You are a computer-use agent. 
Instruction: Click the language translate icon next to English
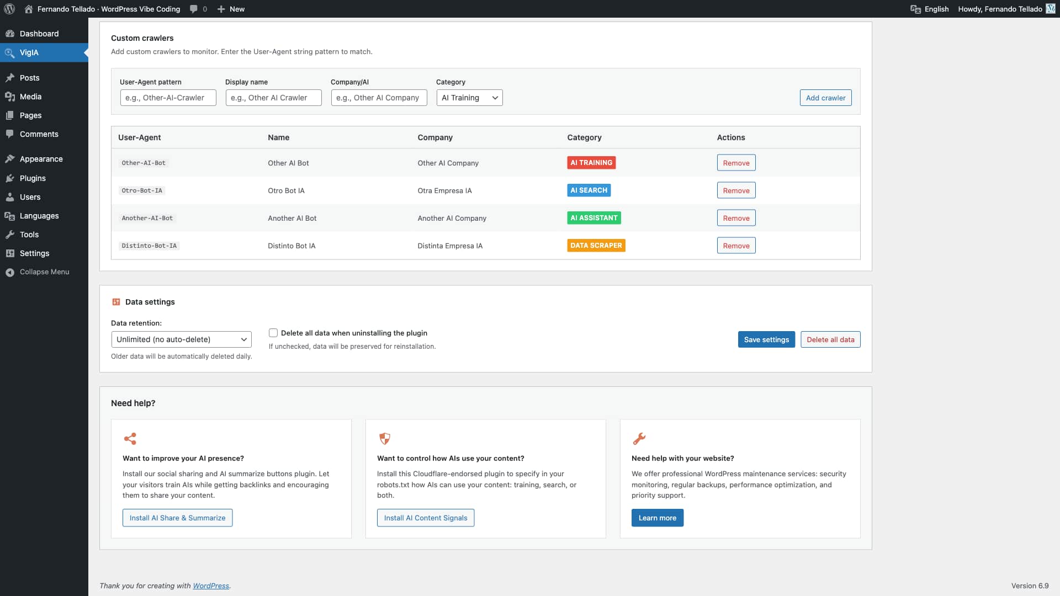coord(915,9)
